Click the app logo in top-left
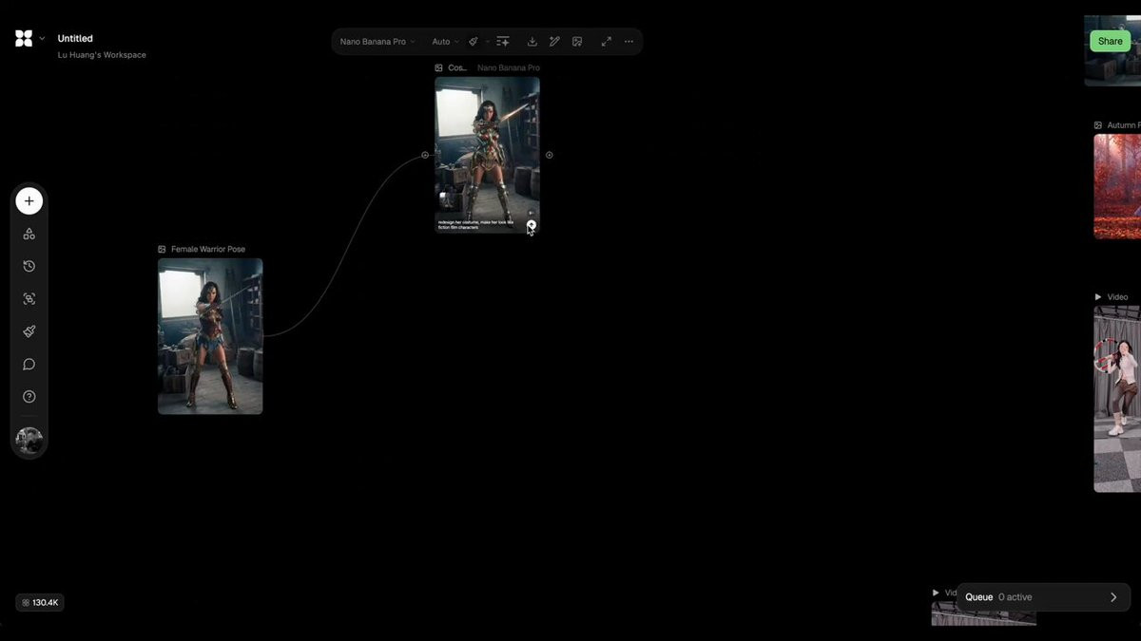 [24, 38]
